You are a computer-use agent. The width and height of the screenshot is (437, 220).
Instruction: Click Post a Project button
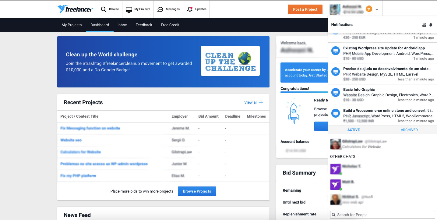coord(305,9)
